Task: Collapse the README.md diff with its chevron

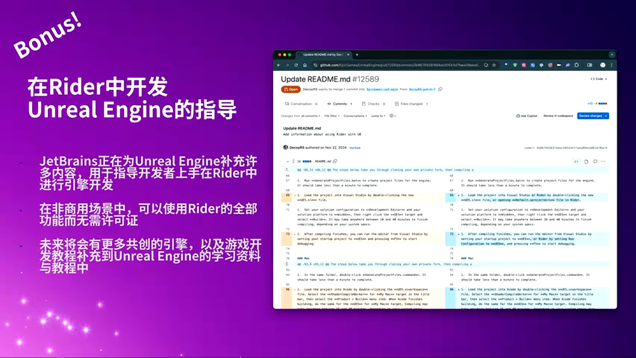Action: point(288,162)
